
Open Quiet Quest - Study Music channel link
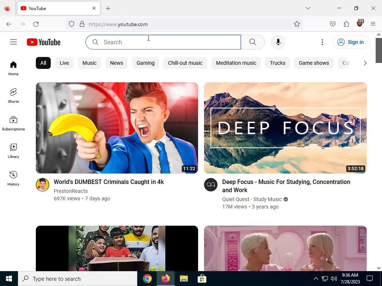tap(252, 199)
